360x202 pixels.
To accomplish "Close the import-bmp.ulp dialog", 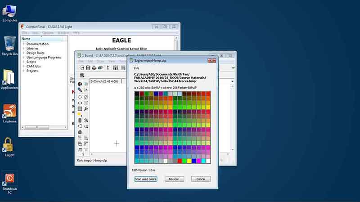I will pos(211,60).
